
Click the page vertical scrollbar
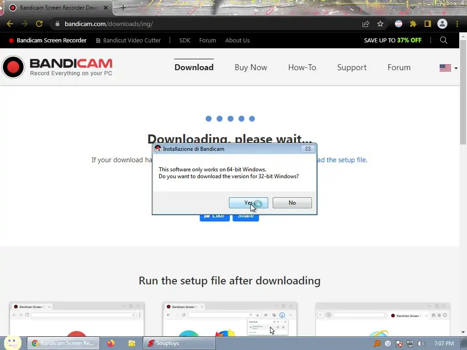click(x=463, y=92)
